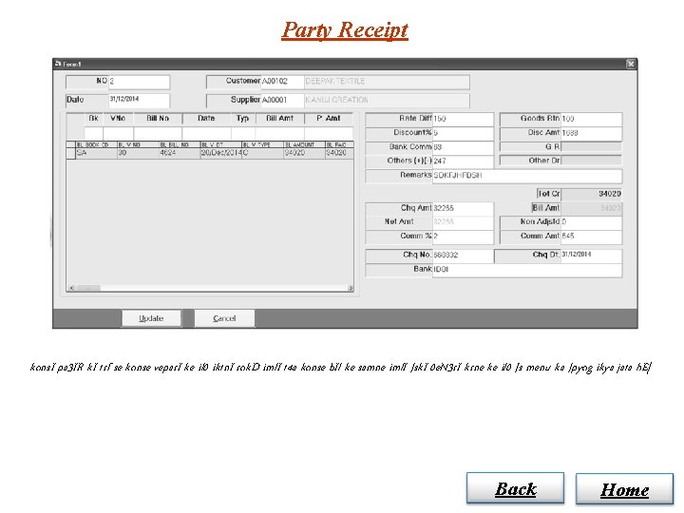Click the Others (+)(-) field
This screenshot has height=513, width=684.
pyautogui.click(x=463, y=161)
